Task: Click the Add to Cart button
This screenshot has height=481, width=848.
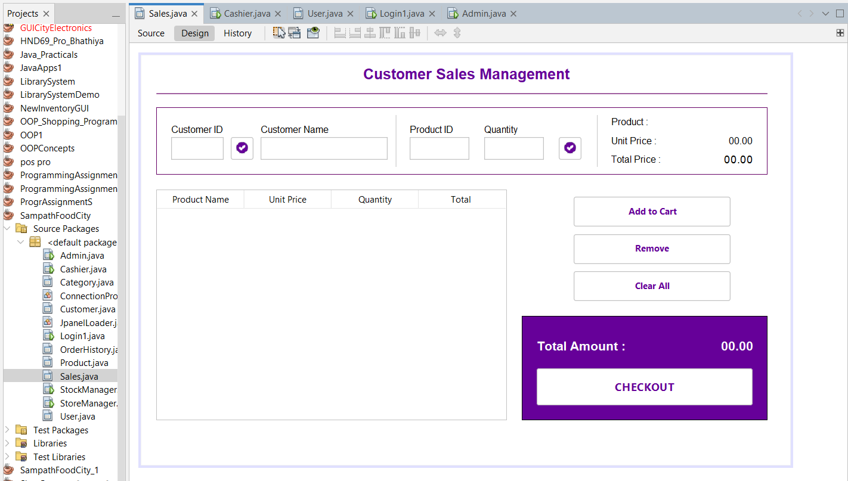Action: 652,212
